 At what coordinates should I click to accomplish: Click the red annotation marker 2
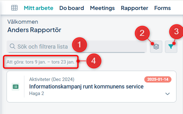(x=142, y=33)
